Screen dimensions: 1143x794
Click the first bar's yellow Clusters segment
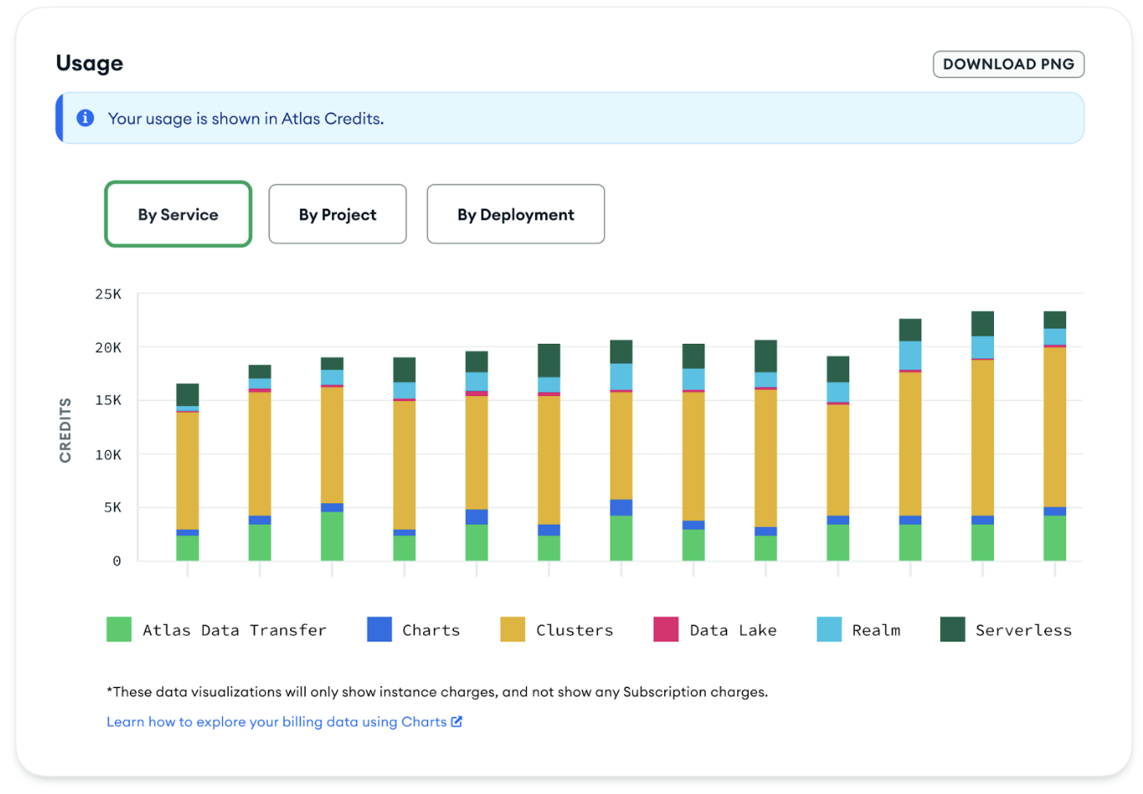click(x=187, y=471)
